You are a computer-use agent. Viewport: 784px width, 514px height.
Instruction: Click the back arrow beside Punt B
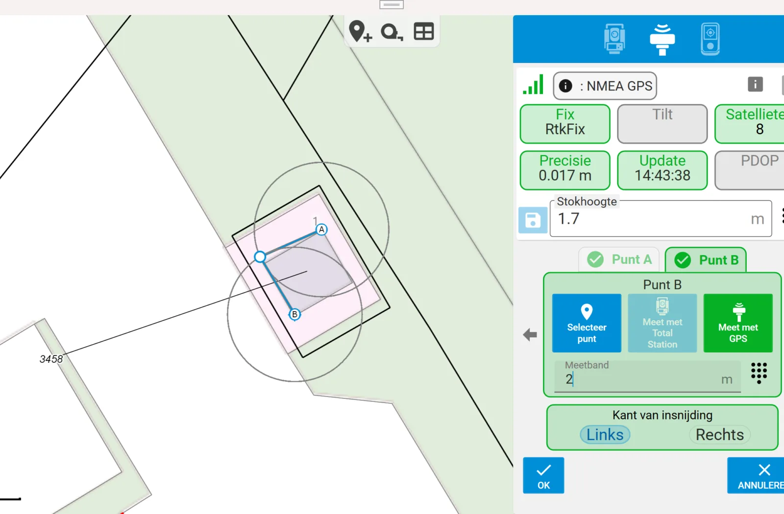pyautogui.click(x=530, y=335)
